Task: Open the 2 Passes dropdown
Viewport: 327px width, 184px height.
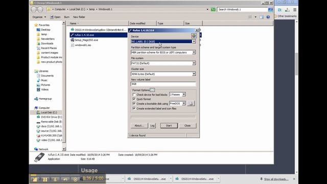Action: click(x=184, y=95)
